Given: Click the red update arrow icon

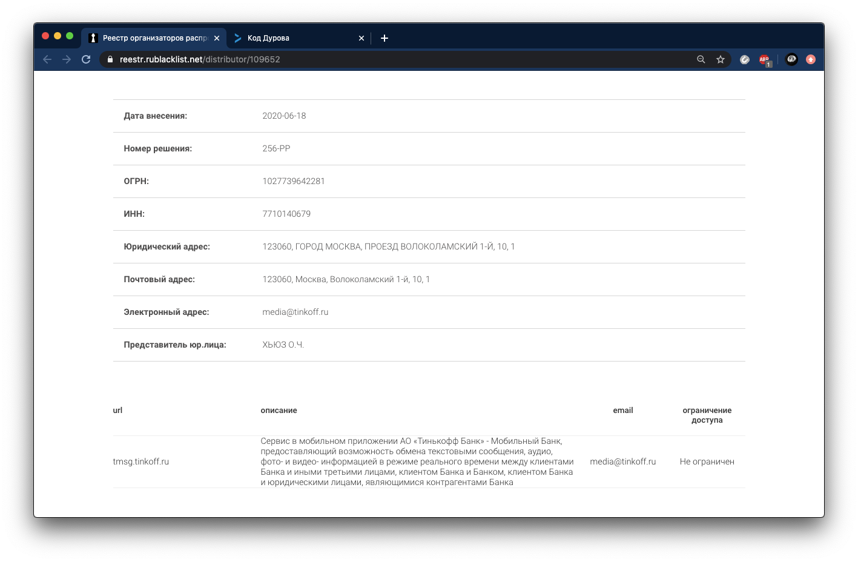Looking at the screenshot, I should 811,59.
